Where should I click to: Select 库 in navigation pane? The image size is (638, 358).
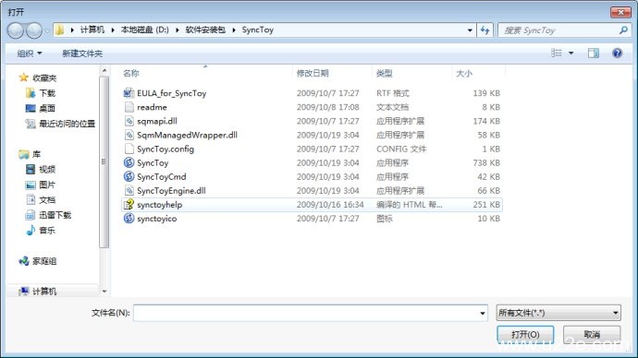(x=36, y=154)
